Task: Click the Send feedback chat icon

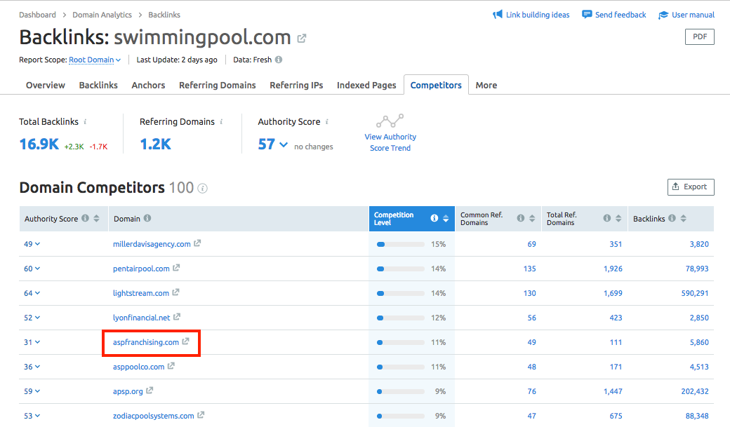Action: pos(587,15)
